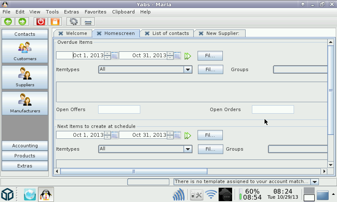This screenshot has height=202, width=337.
Task: Expand the status bar message dropdown
Action: 315,182
